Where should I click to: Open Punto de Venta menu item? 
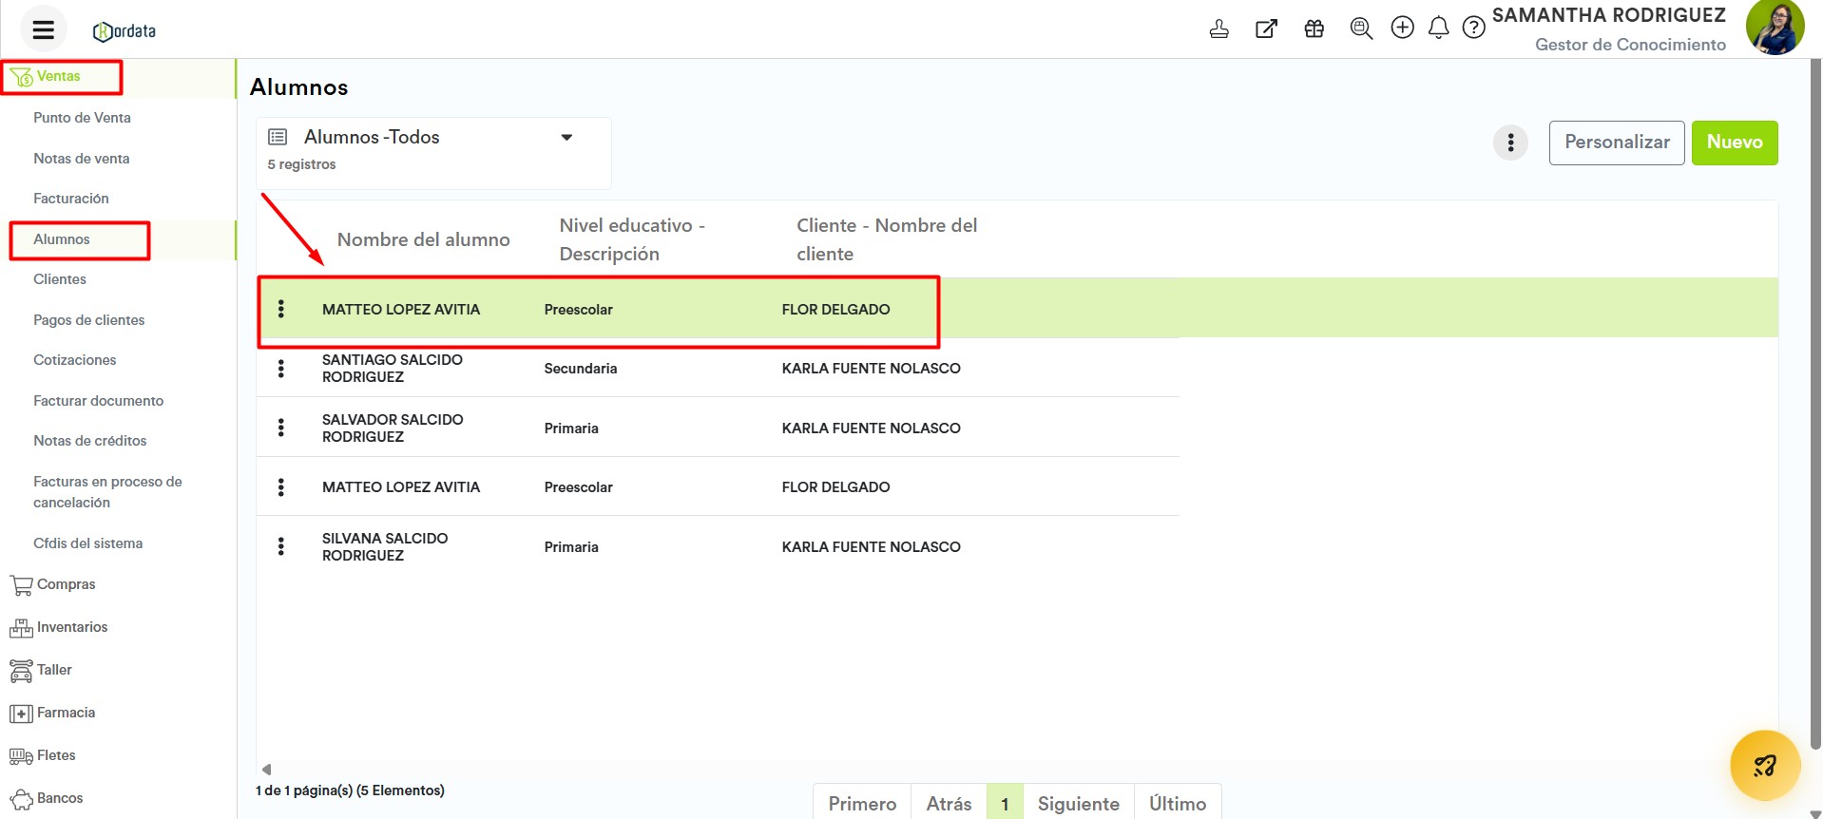pyautogui.click(x=82, y=118)
